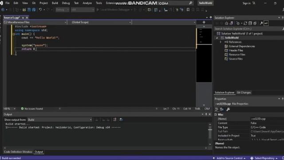This screenshot has height=160, width=284.
Task: Click Local Windows Debugger run button
Action: pyautogui.click(x=114, y=10)
